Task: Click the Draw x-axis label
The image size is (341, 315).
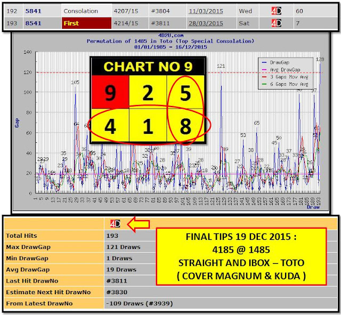Action: point(313,207)
